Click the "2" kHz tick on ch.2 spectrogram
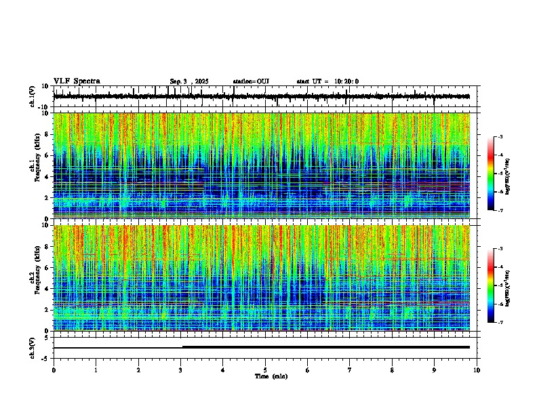 [47, 310]
